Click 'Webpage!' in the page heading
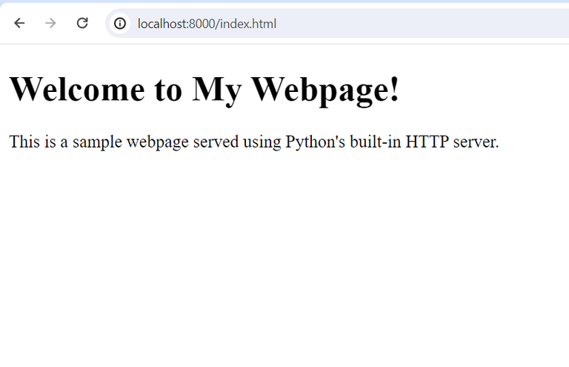The width and height of the screenshot is (569, 367). pos(326,90)
